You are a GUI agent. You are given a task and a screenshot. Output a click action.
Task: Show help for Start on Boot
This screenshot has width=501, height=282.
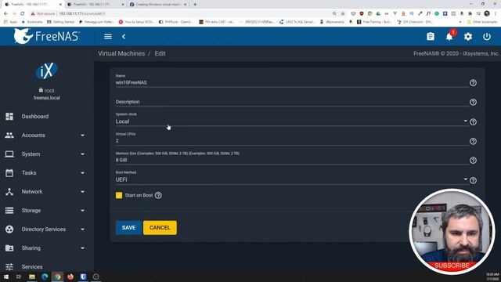[x=158, y=195]
